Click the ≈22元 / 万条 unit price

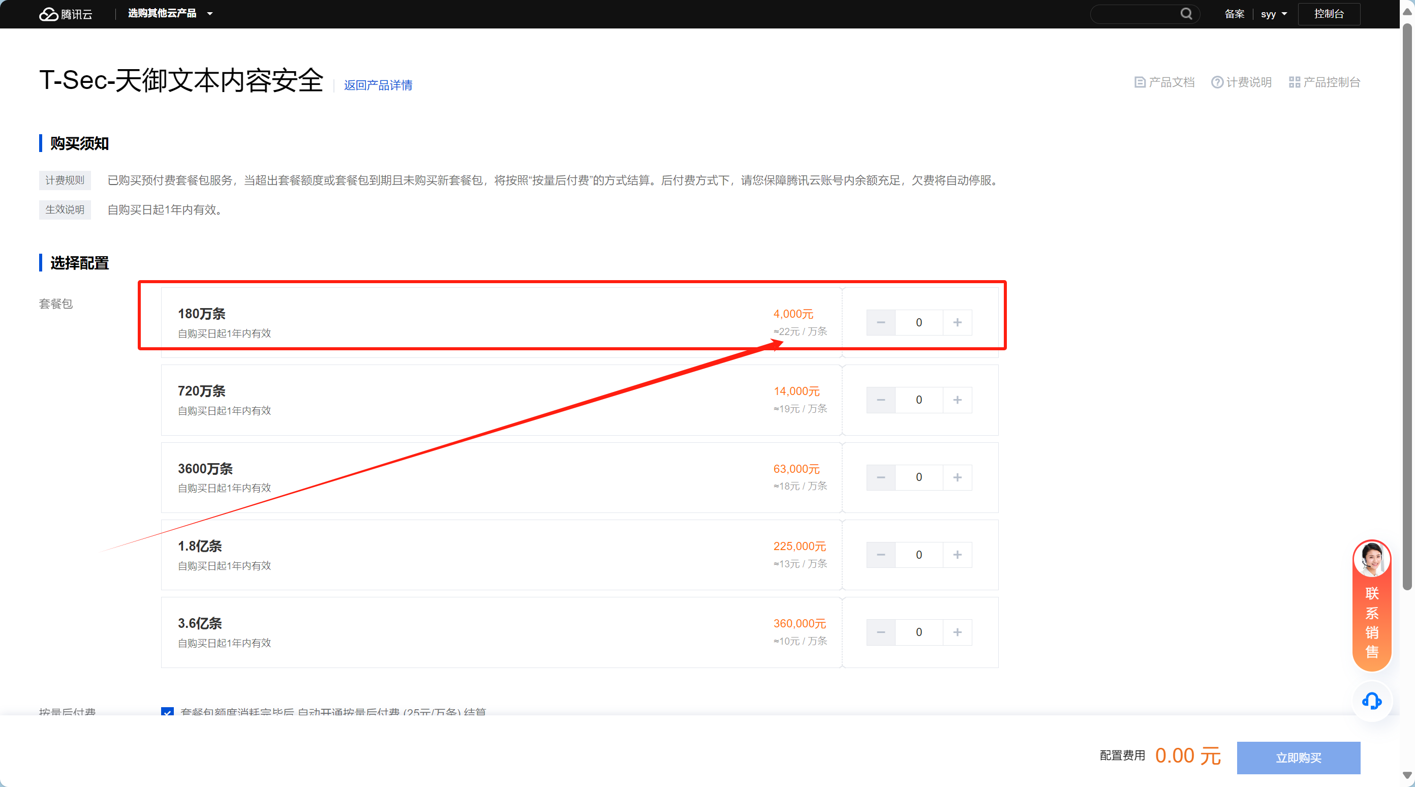pyautogui.click(x=801, y=331)
